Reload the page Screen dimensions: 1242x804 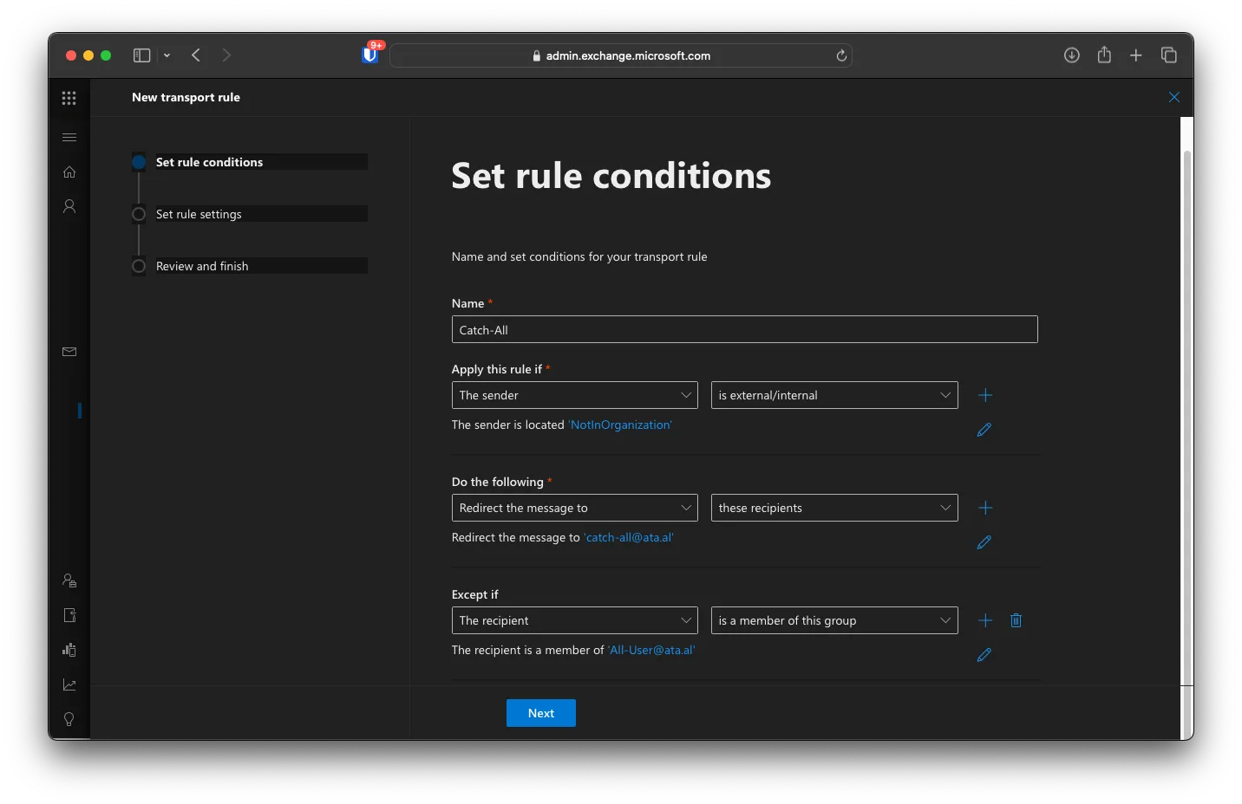point(841,55)
